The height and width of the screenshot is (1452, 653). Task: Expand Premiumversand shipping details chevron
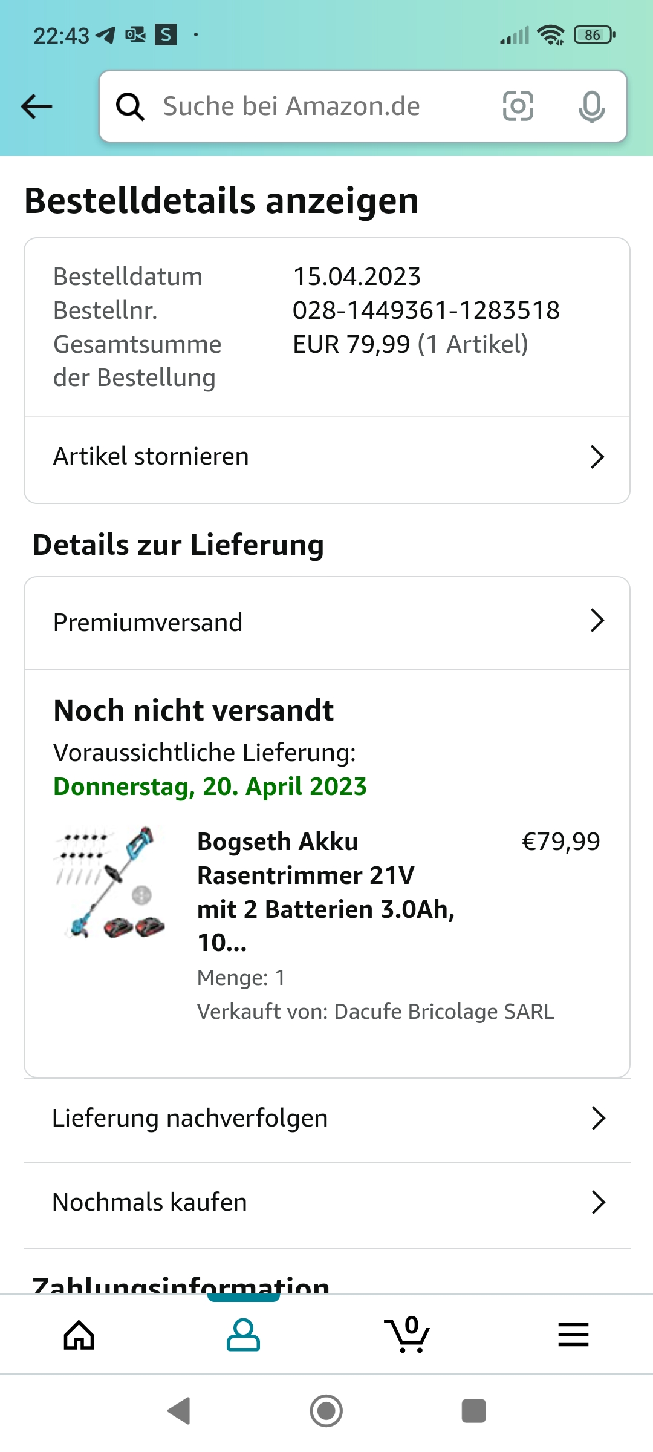point(597,621)
